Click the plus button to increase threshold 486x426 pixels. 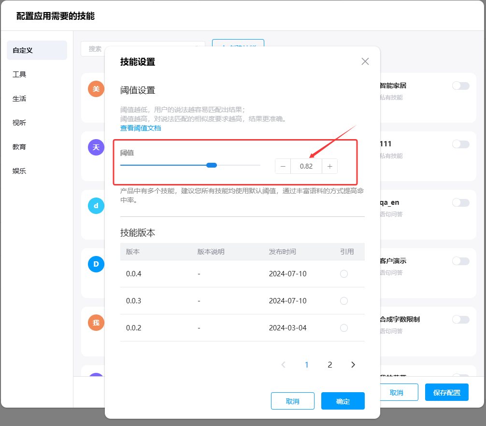click(x=329, y=166)
